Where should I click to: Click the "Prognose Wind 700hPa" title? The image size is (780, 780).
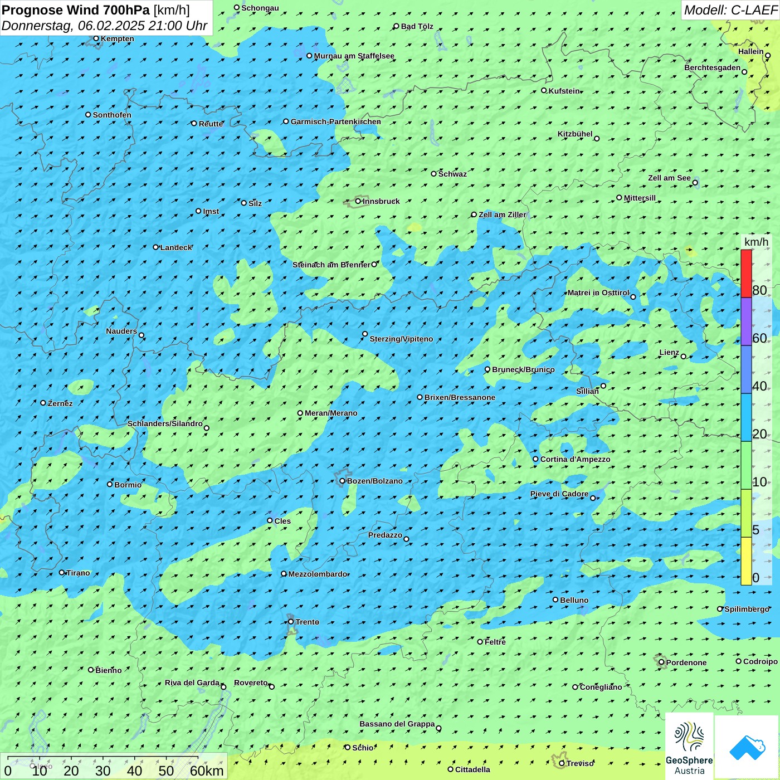(x=76, y=10)
